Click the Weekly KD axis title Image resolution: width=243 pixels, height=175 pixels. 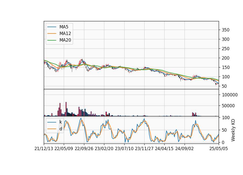(x=233, y=130)
